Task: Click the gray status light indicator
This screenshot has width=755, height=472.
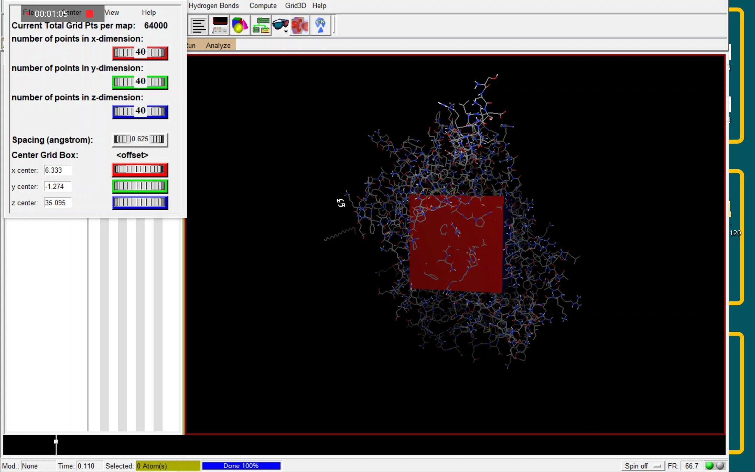Action: [x=720, y=466]
